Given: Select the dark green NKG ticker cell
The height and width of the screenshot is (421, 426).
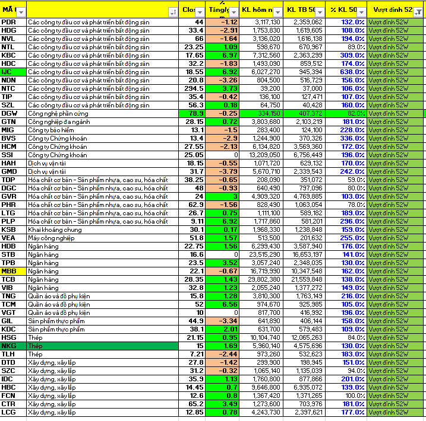Looking at the screenshot, I should click(13, 346).
